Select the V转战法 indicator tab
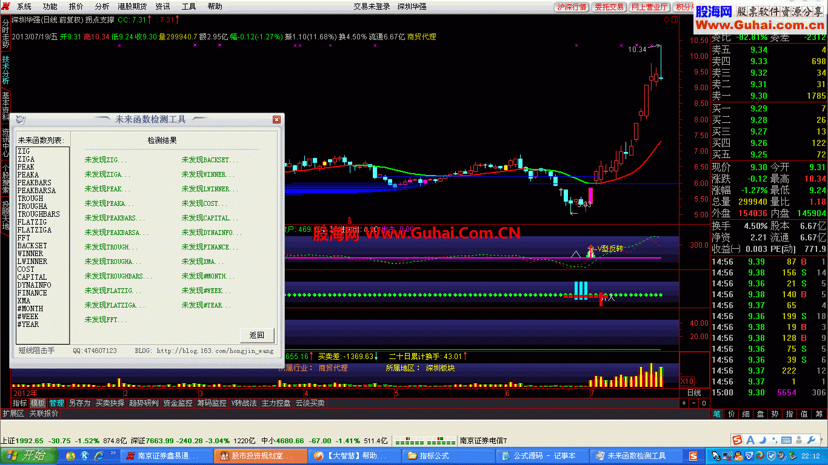Screen dimensions: 828x465 click(244, 403)
